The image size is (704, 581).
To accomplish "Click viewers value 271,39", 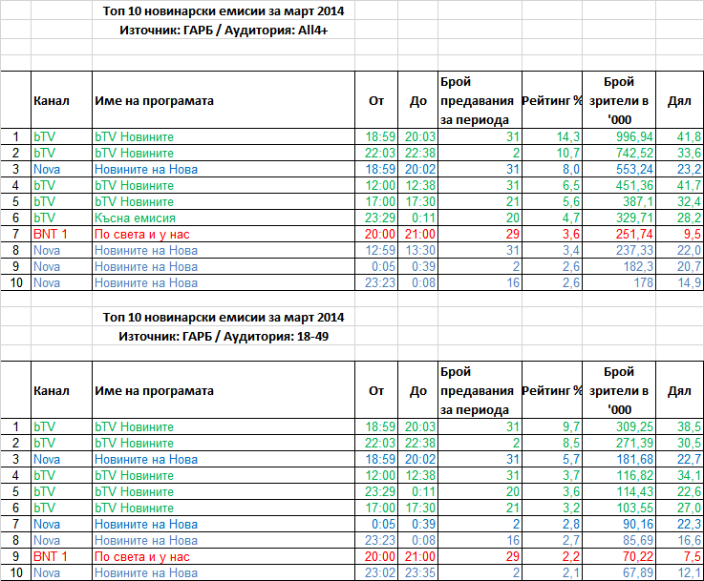I will 634,443.
